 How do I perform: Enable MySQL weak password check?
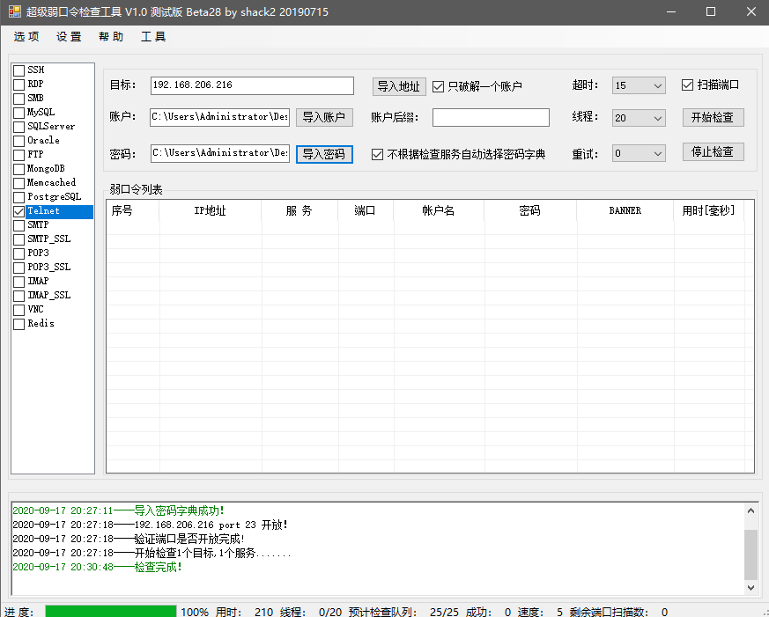pyautogui.click(x=18, y=114)
